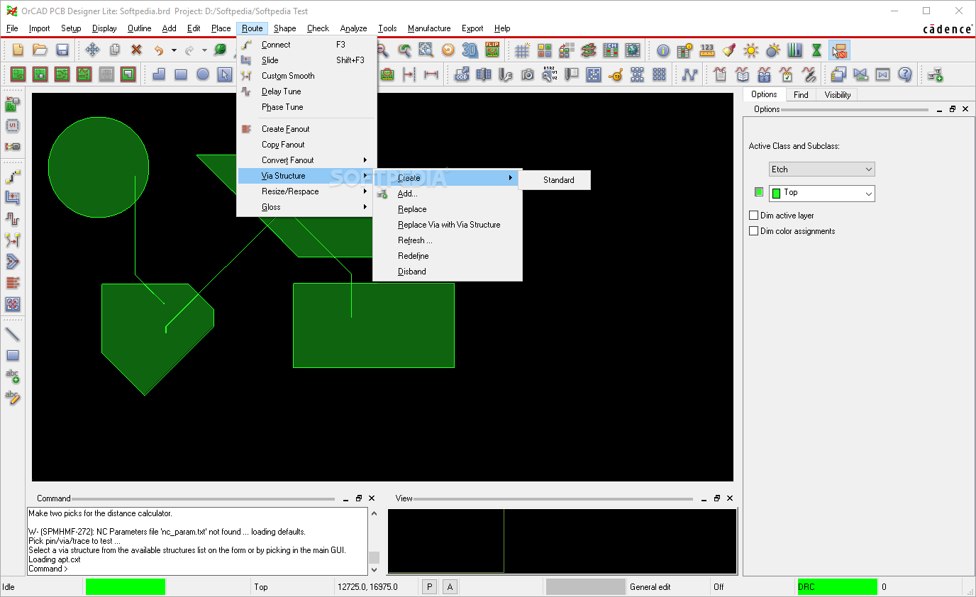
Task: Minimize the Options panel
Action: 938,109
